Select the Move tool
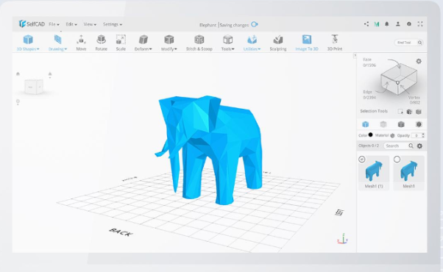Screen dimensions: 443x272 [x=81, y=43]
